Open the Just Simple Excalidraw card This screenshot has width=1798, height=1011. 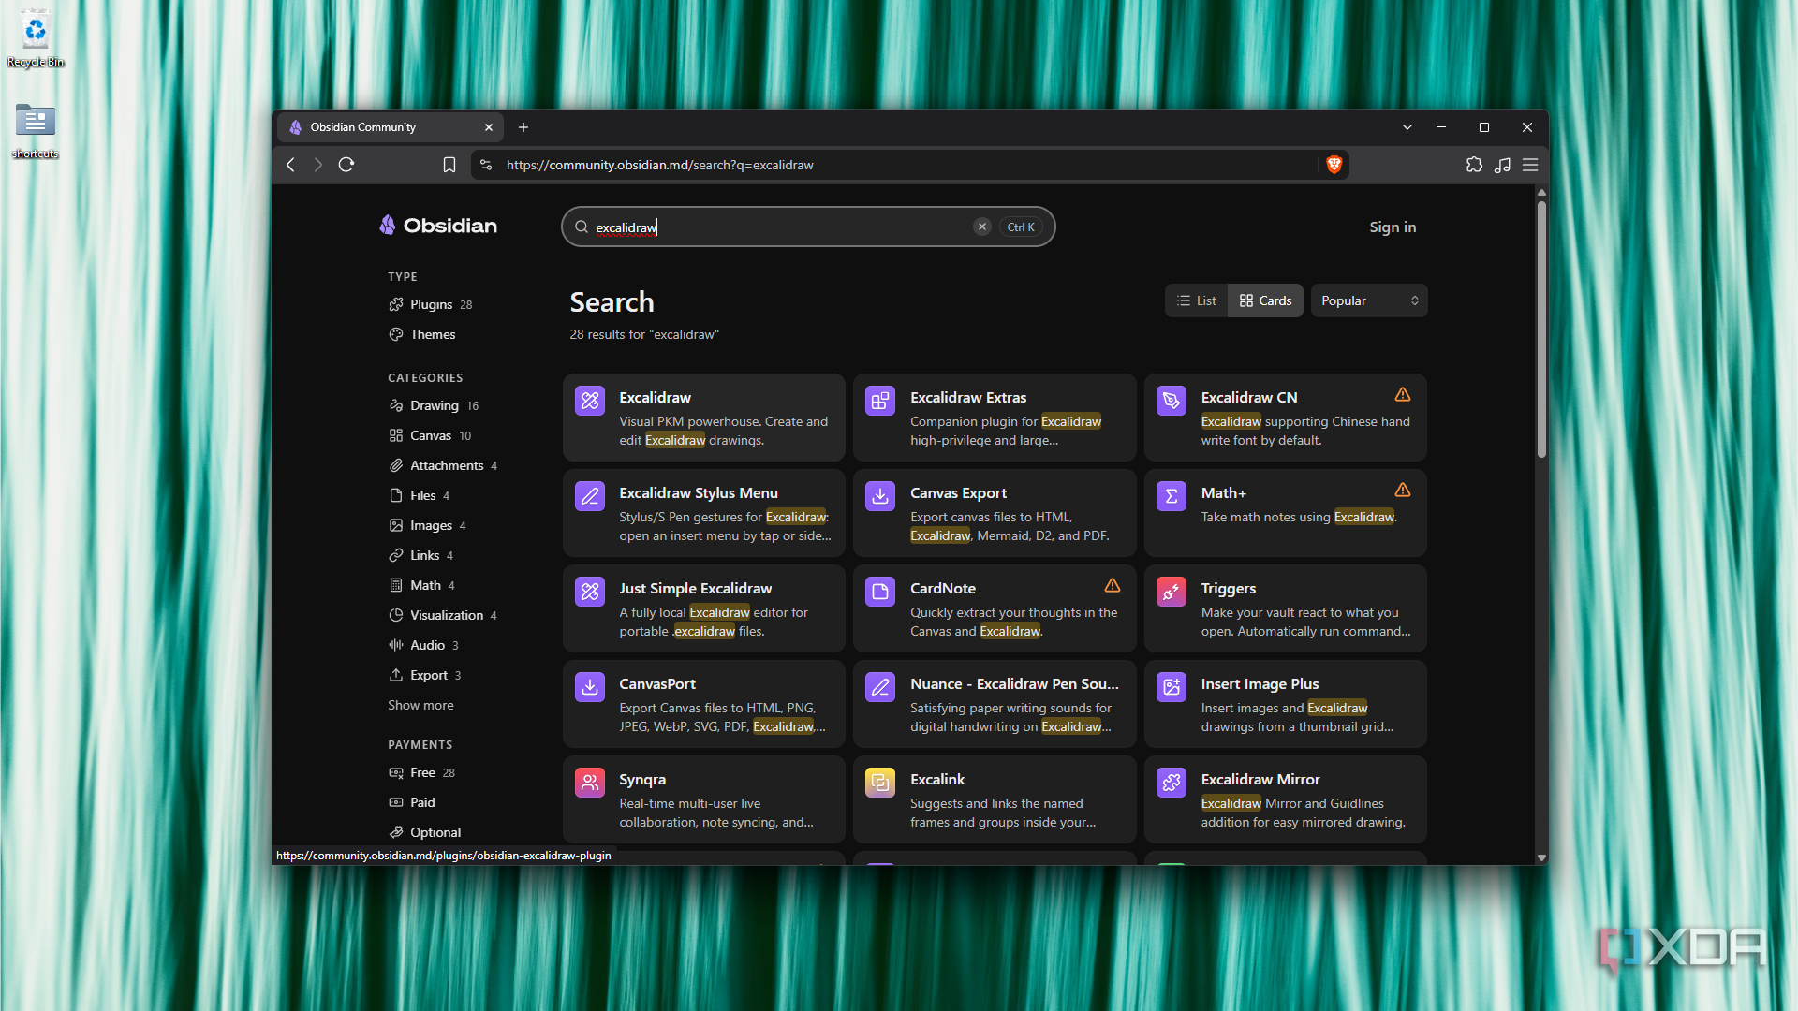pos(703,608)
